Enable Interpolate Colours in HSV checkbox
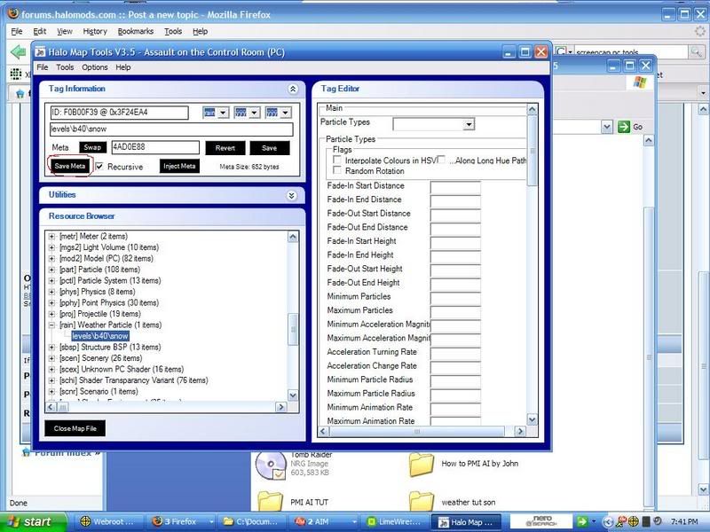Screen dimensions: 710x532 (x=337, y=160)
